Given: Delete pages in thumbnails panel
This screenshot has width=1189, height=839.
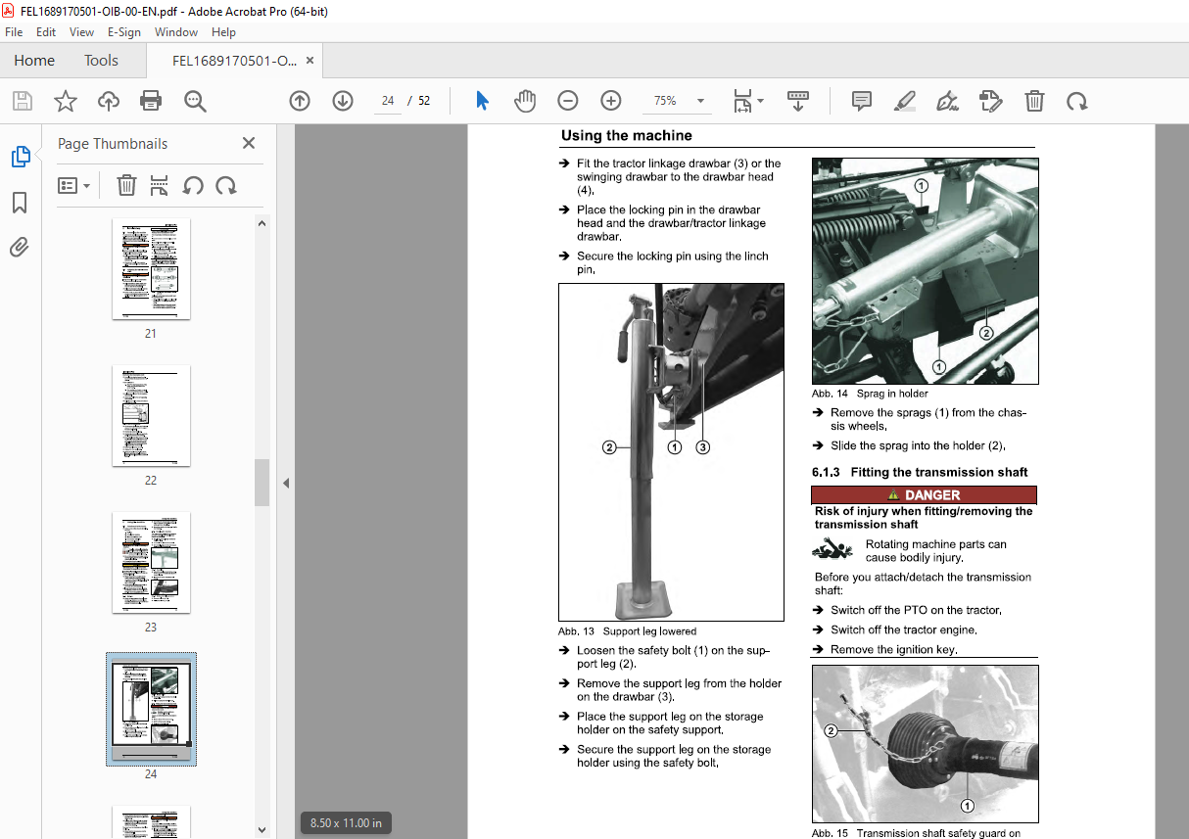Looking at the screenshot, I should [x=126, y=185].
